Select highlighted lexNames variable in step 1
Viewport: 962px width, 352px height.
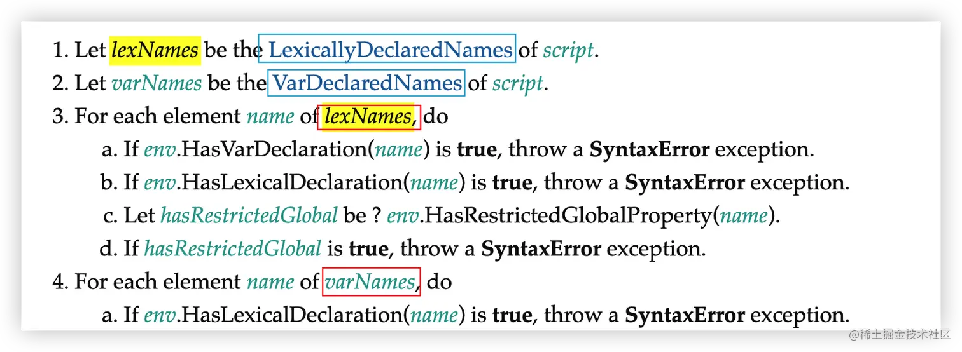click(155, 50)
